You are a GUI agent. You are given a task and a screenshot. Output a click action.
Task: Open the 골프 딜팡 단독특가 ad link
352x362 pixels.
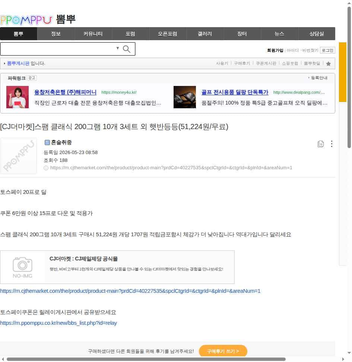click(235, 92)
